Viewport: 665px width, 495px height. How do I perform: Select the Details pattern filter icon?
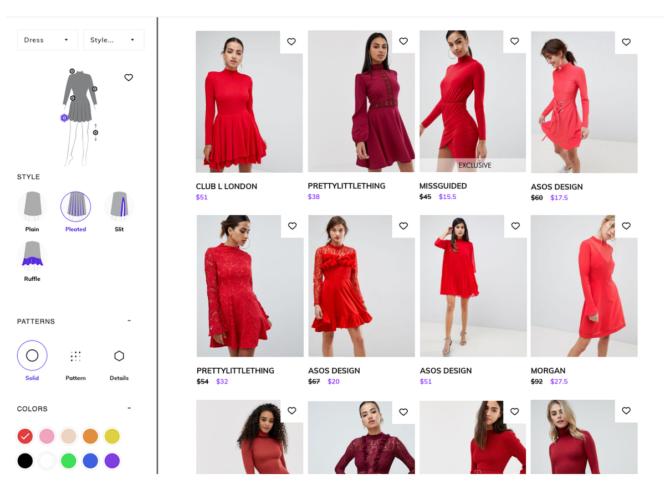pos(119,355)
